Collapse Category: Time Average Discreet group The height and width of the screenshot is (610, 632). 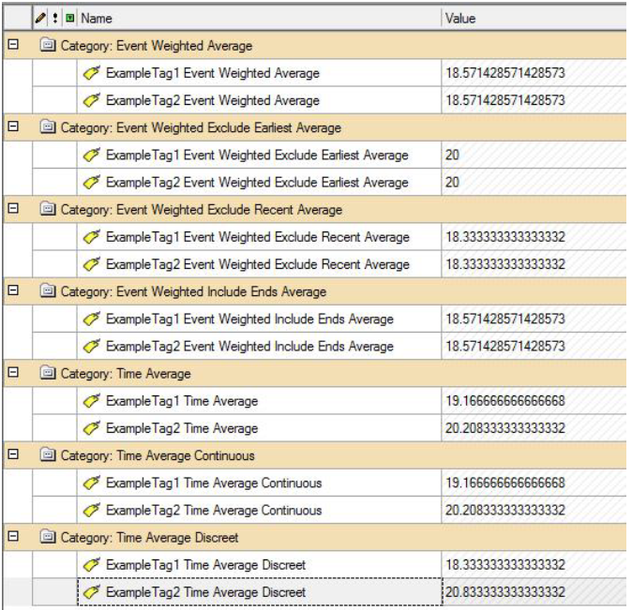point(13,536)
